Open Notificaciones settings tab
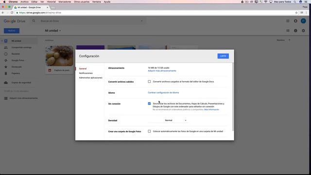Image resolution: width=311 pixels, height=175 pixels. 86,73
